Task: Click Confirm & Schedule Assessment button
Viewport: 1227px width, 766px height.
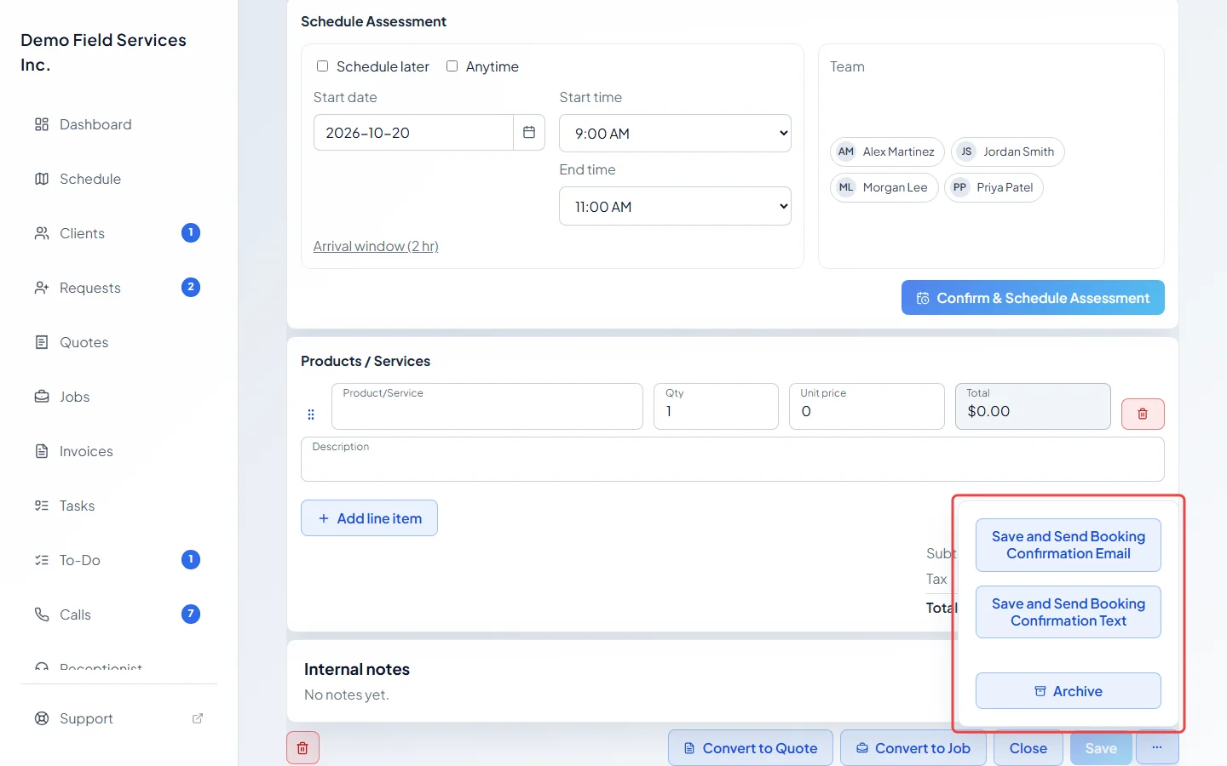Action: (x=1033, y=298)
